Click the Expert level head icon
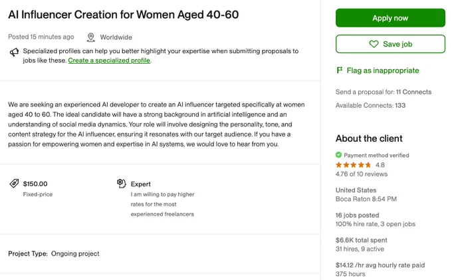 [x=122, y=184]
